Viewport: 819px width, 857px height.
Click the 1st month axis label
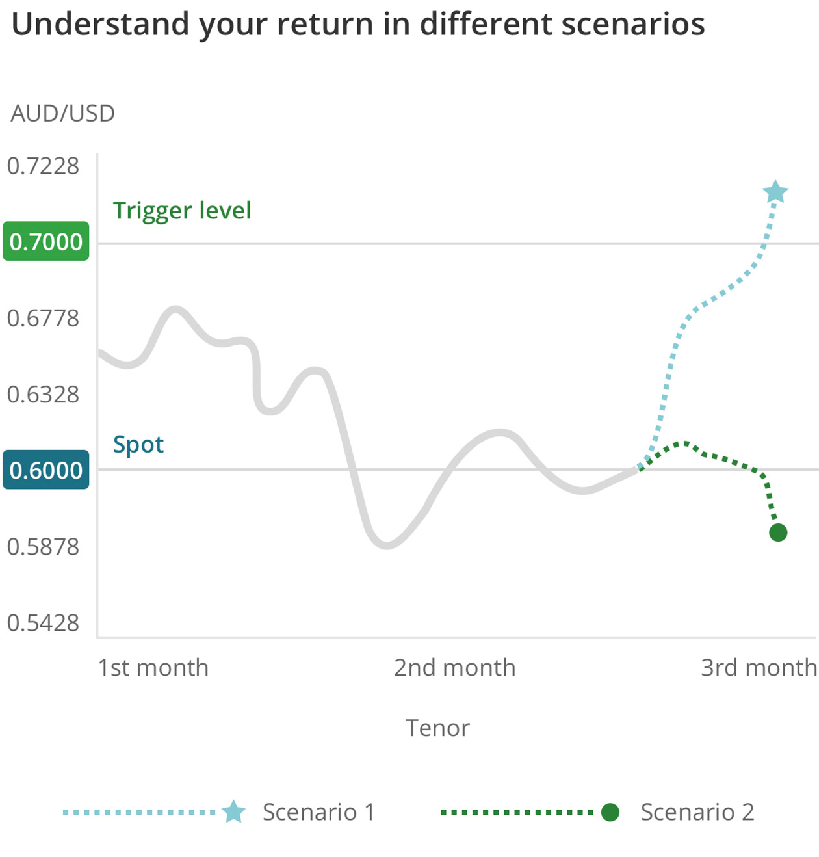click(153, 668)
